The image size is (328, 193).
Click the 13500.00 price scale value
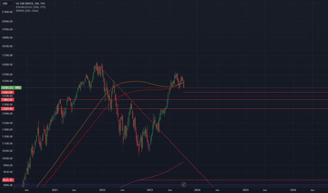pos(7,105)
